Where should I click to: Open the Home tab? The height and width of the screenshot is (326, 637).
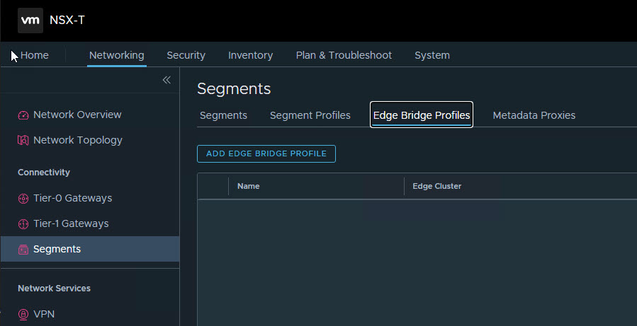[34, 55]
